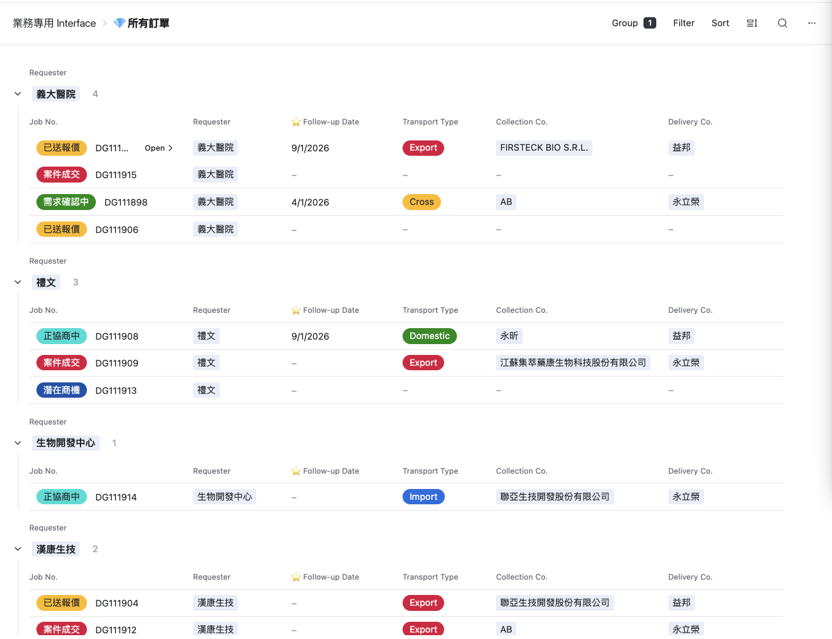Click the breadcrumb arrow after 業務專用 Interface
Viewport: 832px width, 639px height.
point(105,23)
